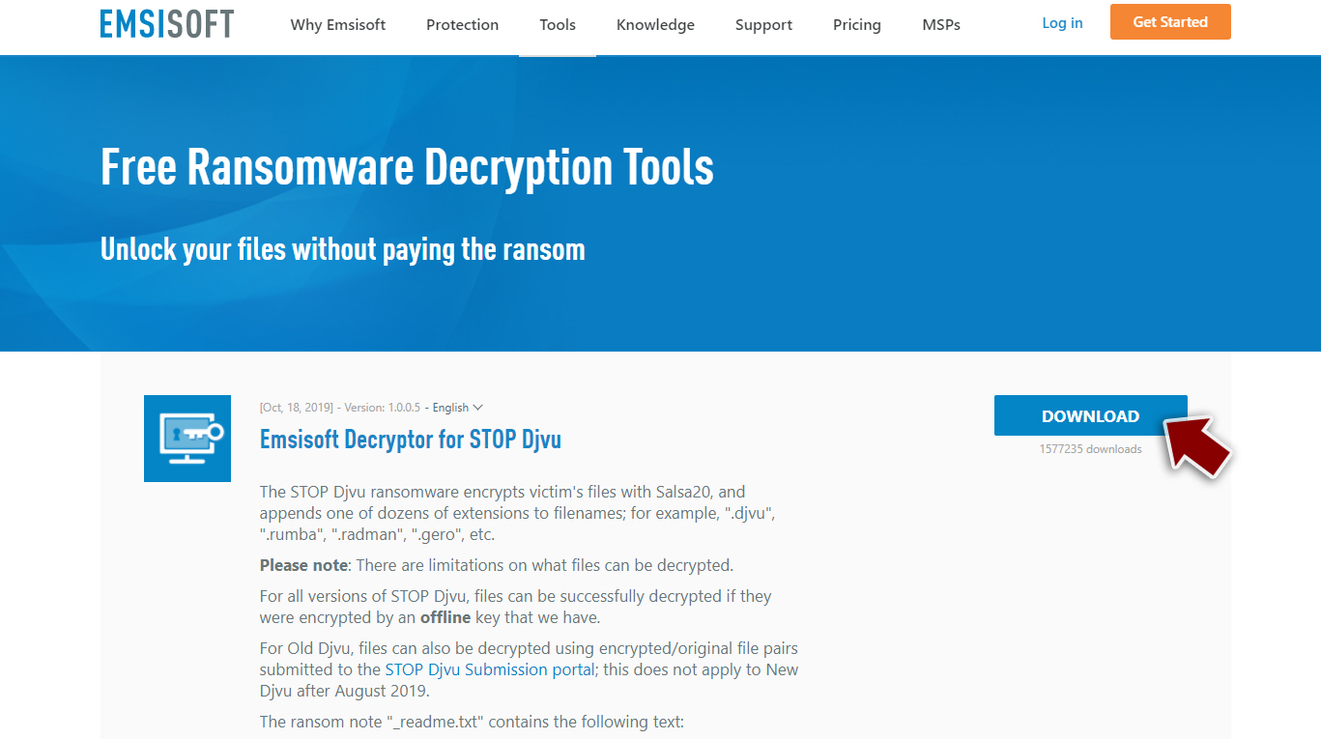
Task: Open the MSPs menu item
Action: (x=941, y=25)
